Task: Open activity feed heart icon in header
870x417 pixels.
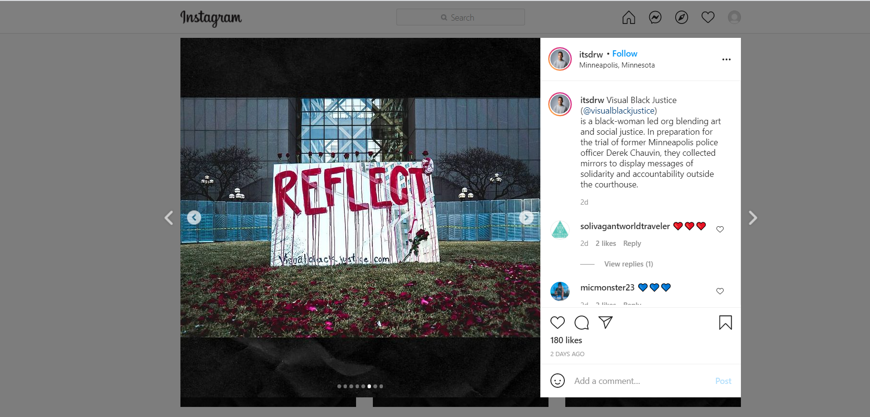Action: tap(708, 18)
